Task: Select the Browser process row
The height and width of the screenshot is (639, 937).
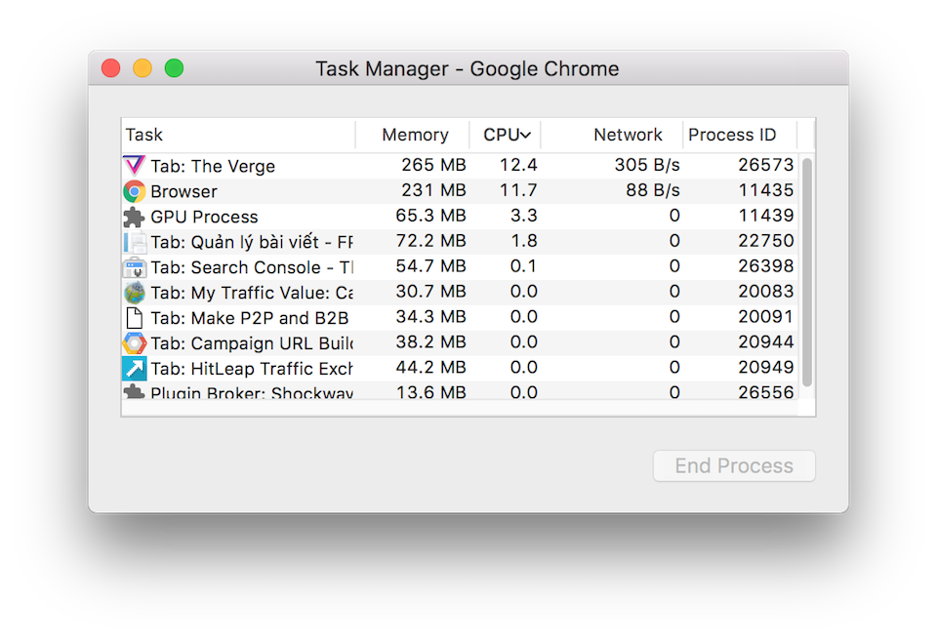Action: click(x=390, y=191)
